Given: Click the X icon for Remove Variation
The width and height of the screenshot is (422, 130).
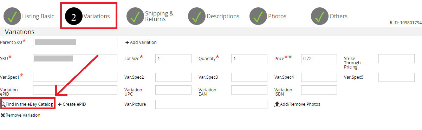Looking at the screenshot, I should click(x=3, y=115).
